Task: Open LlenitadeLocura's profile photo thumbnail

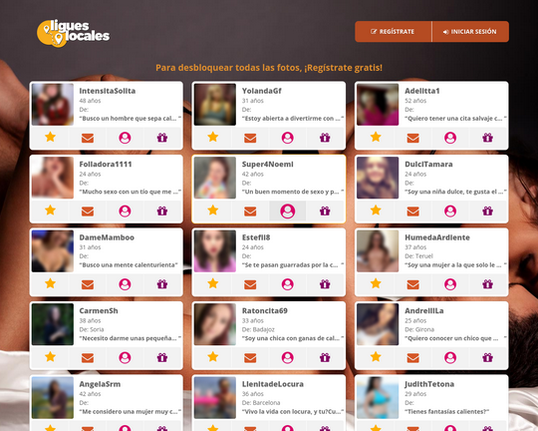Action: pyautogui.click(x=215, y=398)
